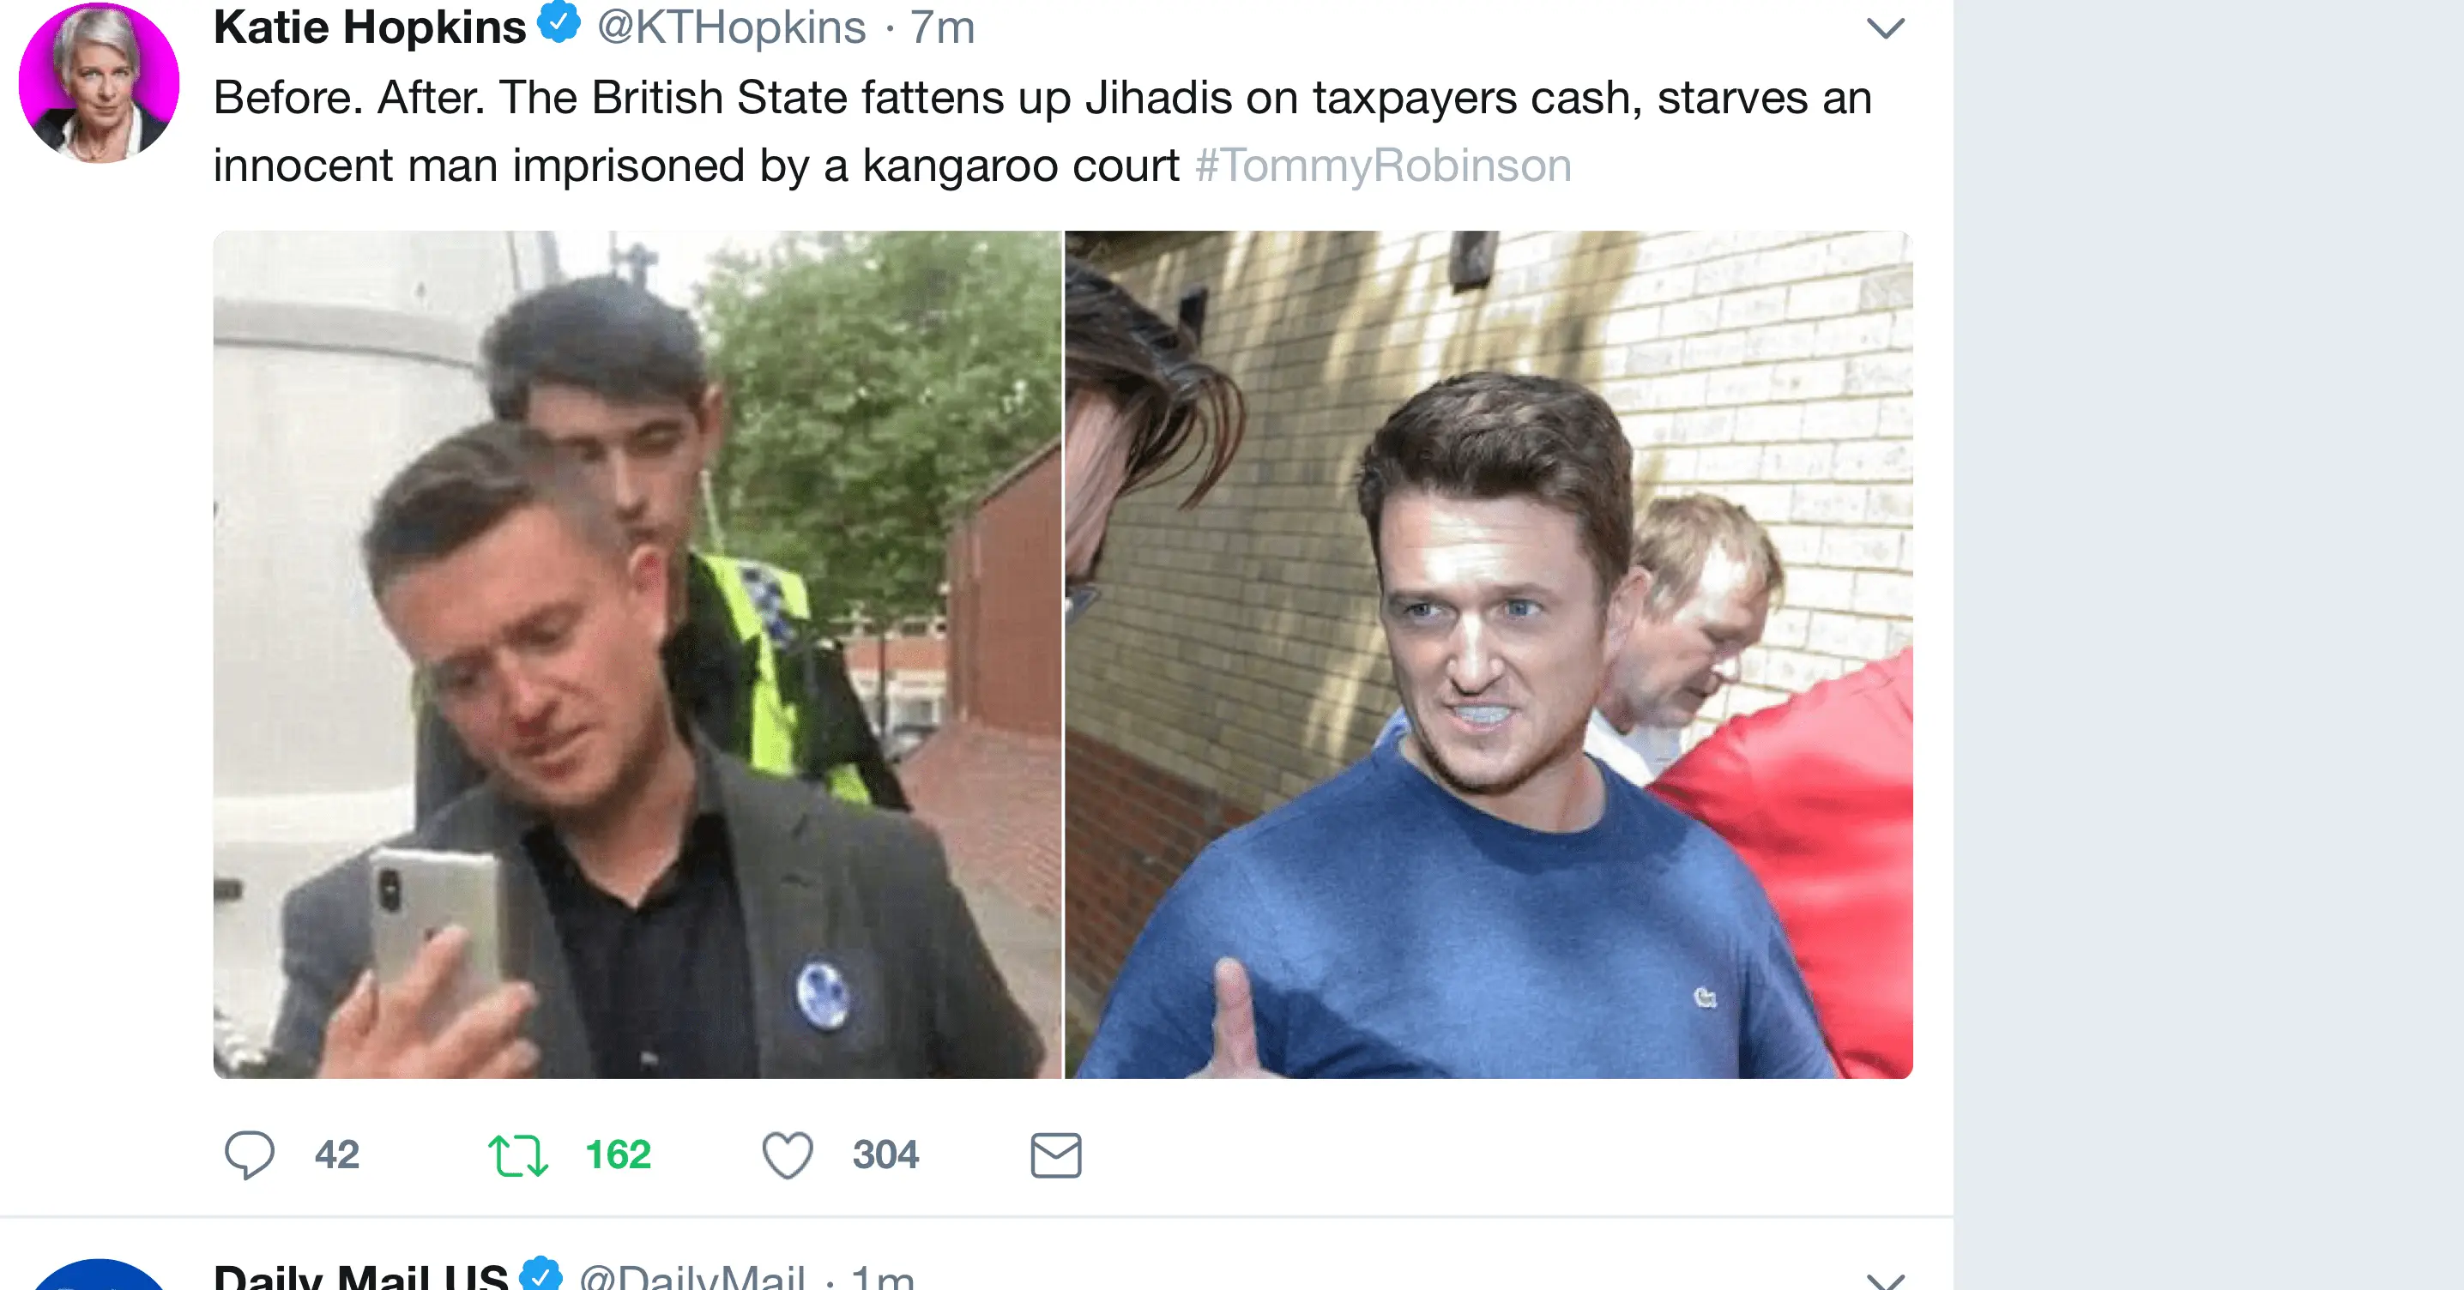Image resolution: width=2464 pixels, height=1290 pixels.
Task: Click Daily Mail US's verified badge
Action: [x=541, y=1274]
